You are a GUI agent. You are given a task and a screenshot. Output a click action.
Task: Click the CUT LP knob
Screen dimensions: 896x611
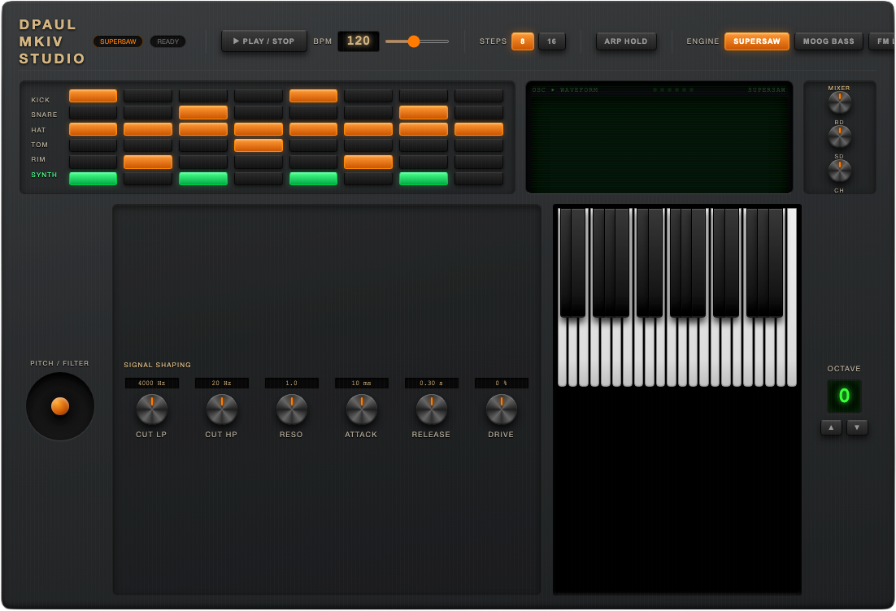152,409
